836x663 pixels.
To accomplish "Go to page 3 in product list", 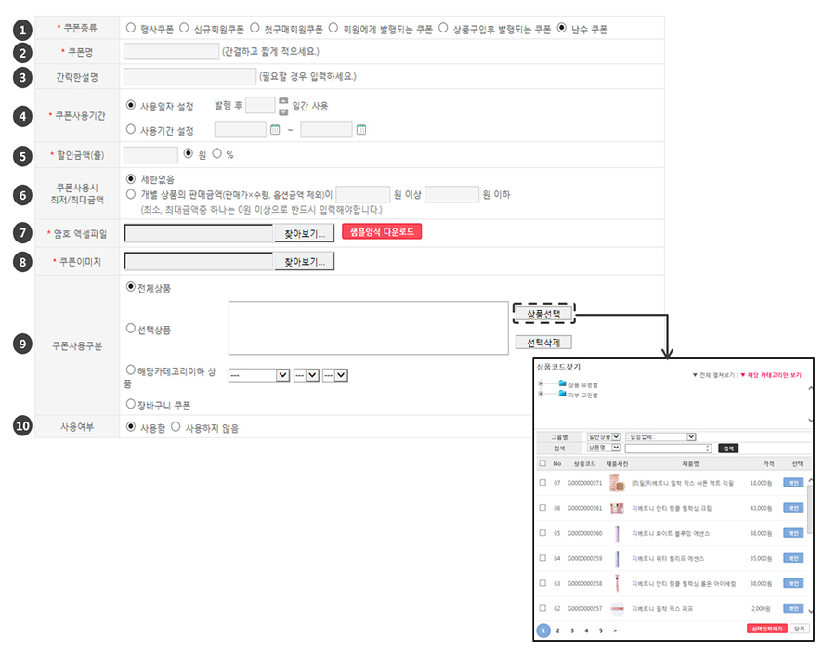I will tap(571, 630).
